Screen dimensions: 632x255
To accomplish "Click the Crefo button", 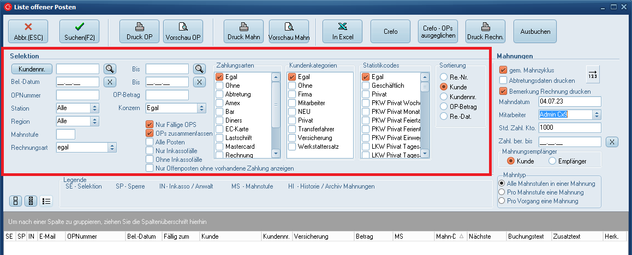I will (390, 31).
